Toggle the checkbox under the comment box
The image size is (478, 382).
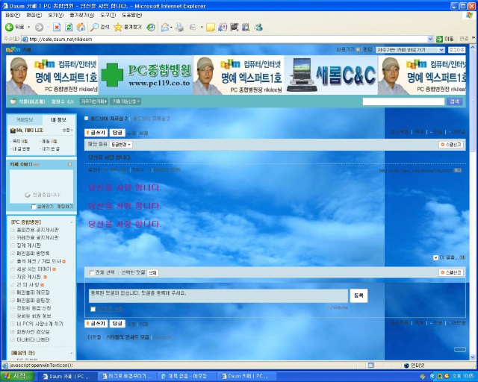[x=93, y=309]
